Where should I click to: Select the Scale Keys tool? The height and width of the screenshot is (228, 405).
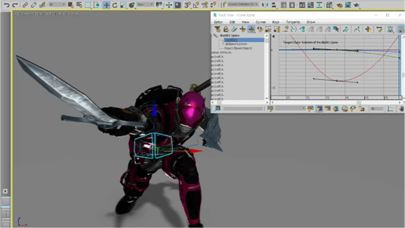[269, 29]
